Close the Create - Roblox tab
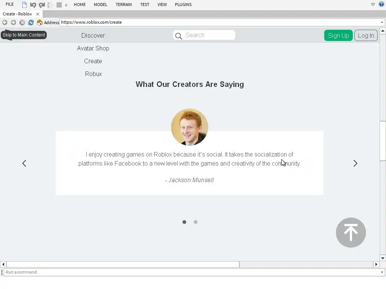Viewport: 386px width, 289px height. pos(38,14)
